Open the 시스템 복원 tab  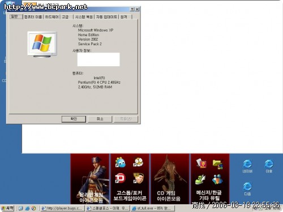[x=84, y=17]
